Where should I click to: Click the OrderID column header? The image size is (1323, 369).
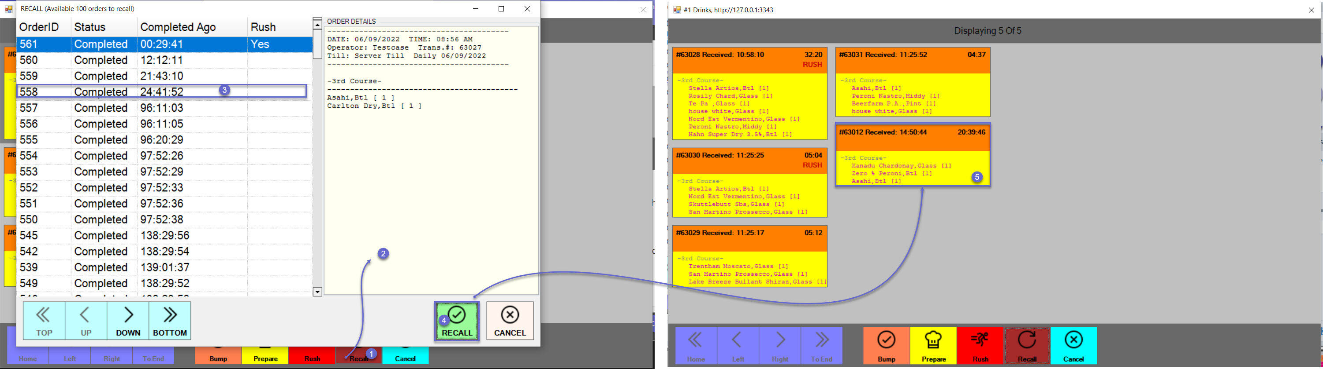(39, 27)
